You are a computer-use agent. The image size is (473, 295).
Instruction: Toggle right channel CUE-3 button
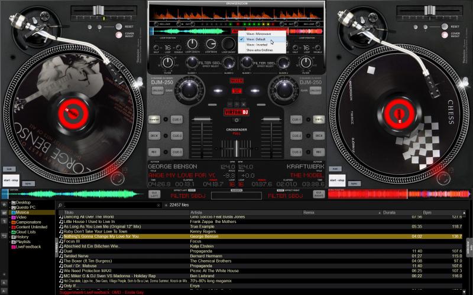pos(296,152)
